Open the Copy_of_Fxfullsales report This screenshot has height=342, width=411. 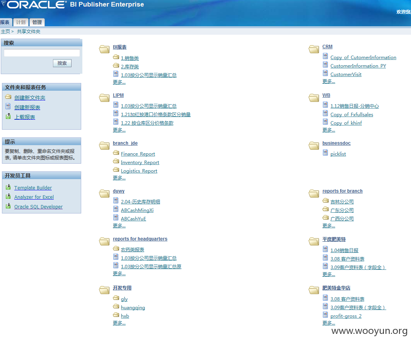pos(352,115)
